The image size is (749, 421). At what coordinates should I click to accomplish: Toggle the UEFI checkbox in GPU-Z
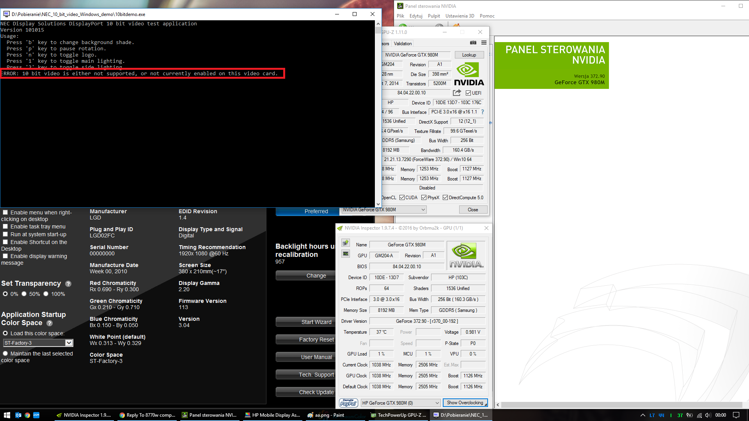pyautogui.click(x=468, y=93)
